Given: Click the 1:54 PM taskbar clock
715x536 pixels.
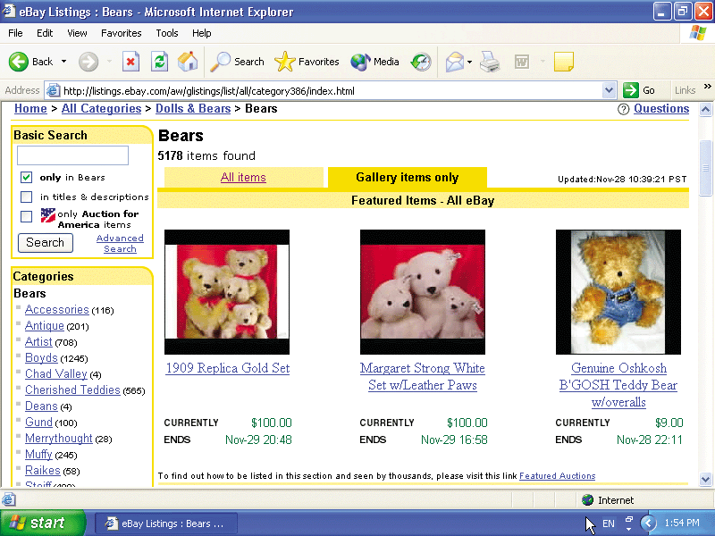Looking at the screenshot, I should tap(682, 523).
